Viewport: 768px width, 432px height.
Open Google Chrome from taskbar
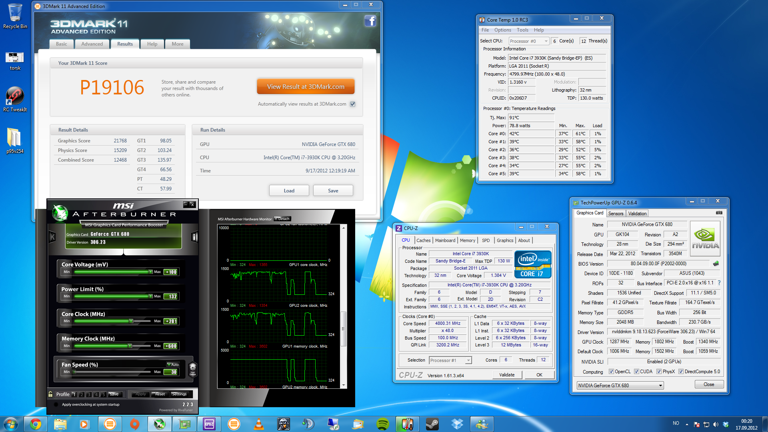[36, 424]
